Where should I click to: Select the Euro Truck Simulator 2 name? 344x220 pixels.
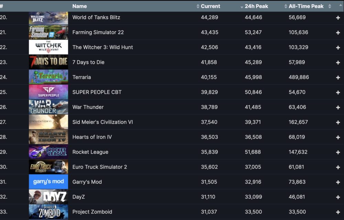click(100, 167)
